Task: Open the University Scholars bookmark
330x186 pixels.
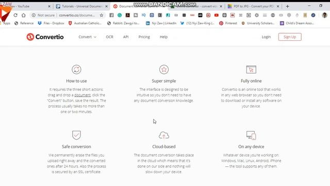Action: coord(258,23)
